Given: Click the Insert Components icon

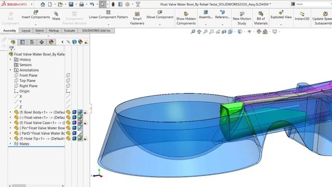Looking at the screenshot, I should 36,12.
